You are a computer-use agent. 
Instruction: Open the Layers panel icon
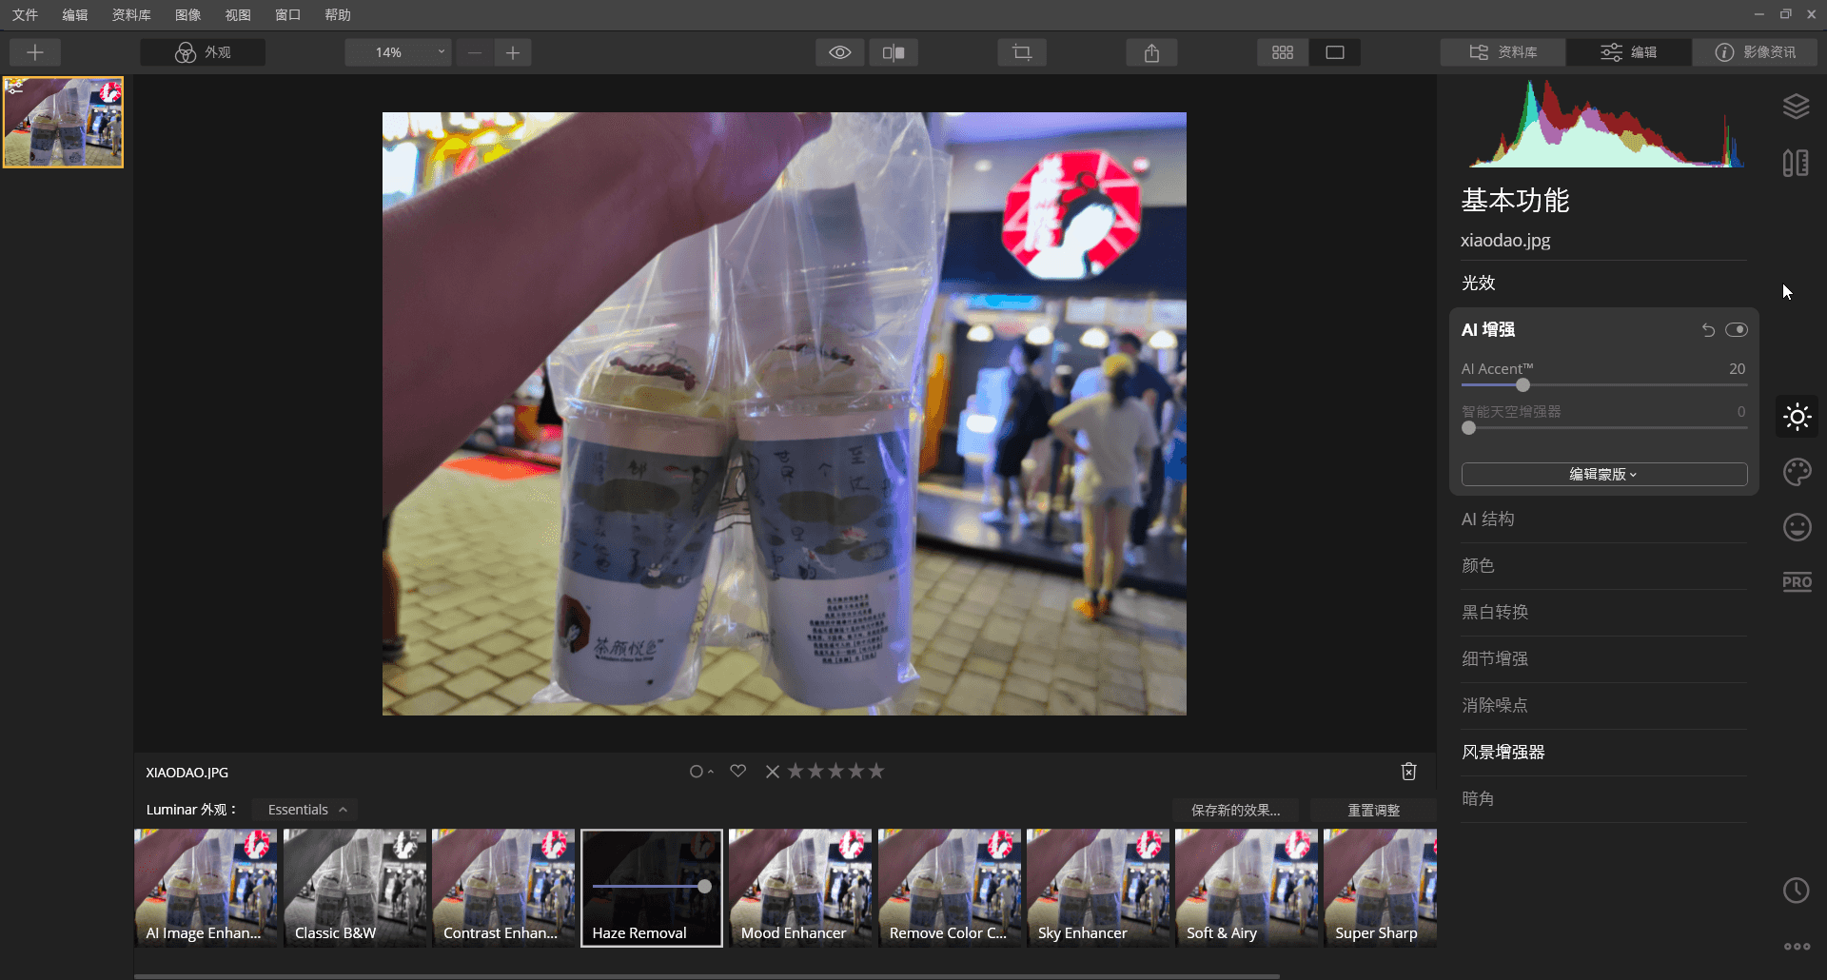[x=1796, y=107]
